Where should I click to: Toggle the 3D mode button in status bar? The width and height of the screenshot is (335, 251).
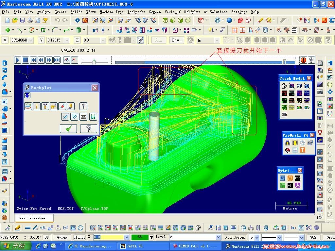(46, 237)
